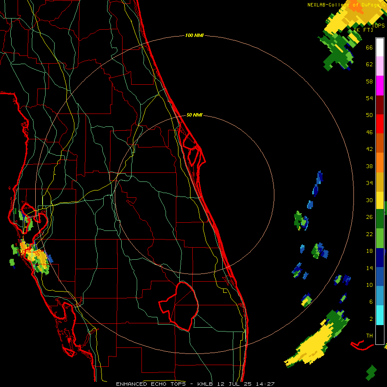The height and width of the screenshot is (387, 387).
Task: Click the "66" legend value
Action: pos(369,47)
